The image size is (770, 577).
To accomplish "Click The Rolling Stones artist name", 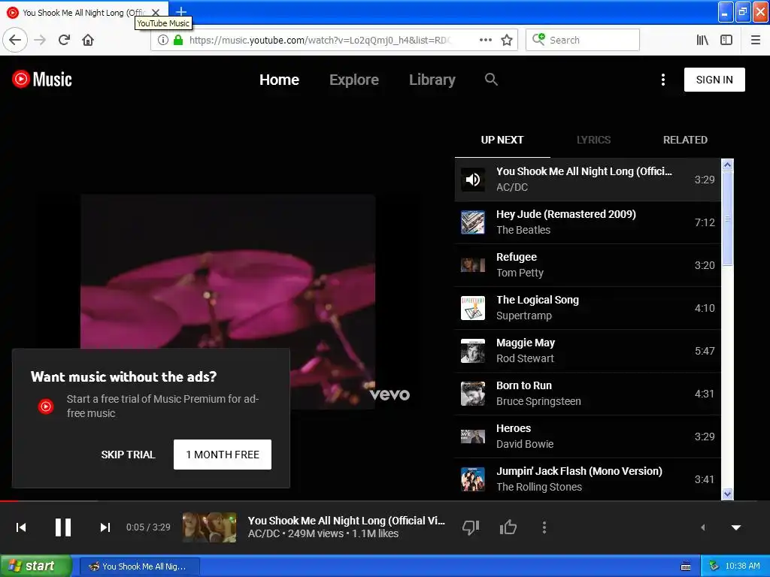I will pos(538,487).
